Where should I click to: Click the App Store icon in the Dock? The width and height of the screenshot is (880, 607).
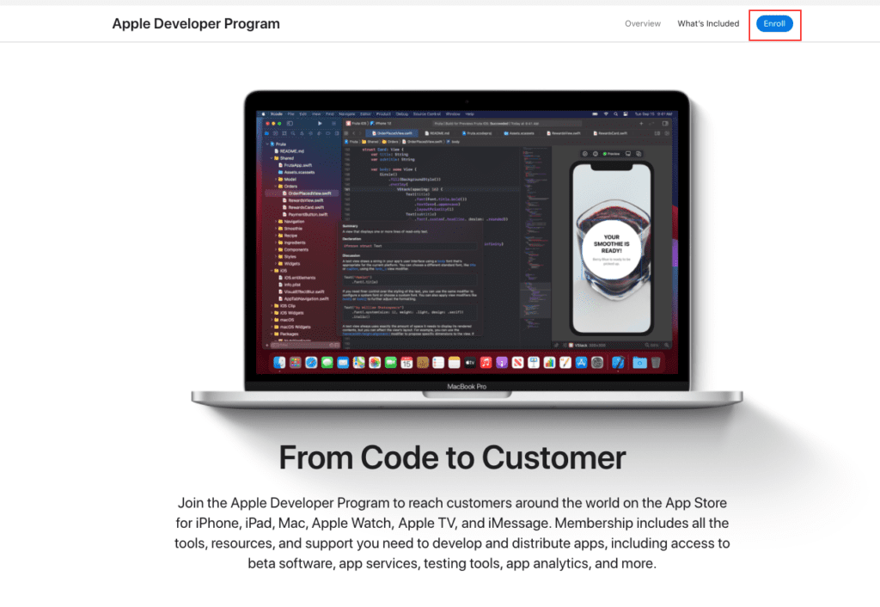tap(581, 363)
